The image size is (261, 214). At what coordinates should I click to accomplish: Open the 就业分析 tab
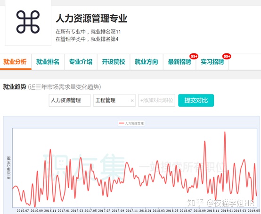point(15,62)
